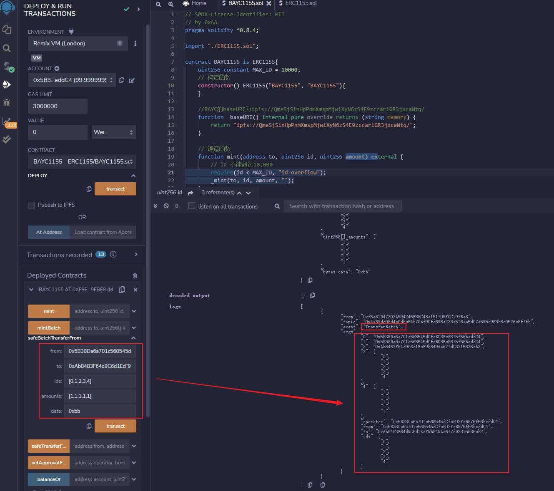
Task: Open the Solidity compiler sidebar icon
Action: click(8, 67)
